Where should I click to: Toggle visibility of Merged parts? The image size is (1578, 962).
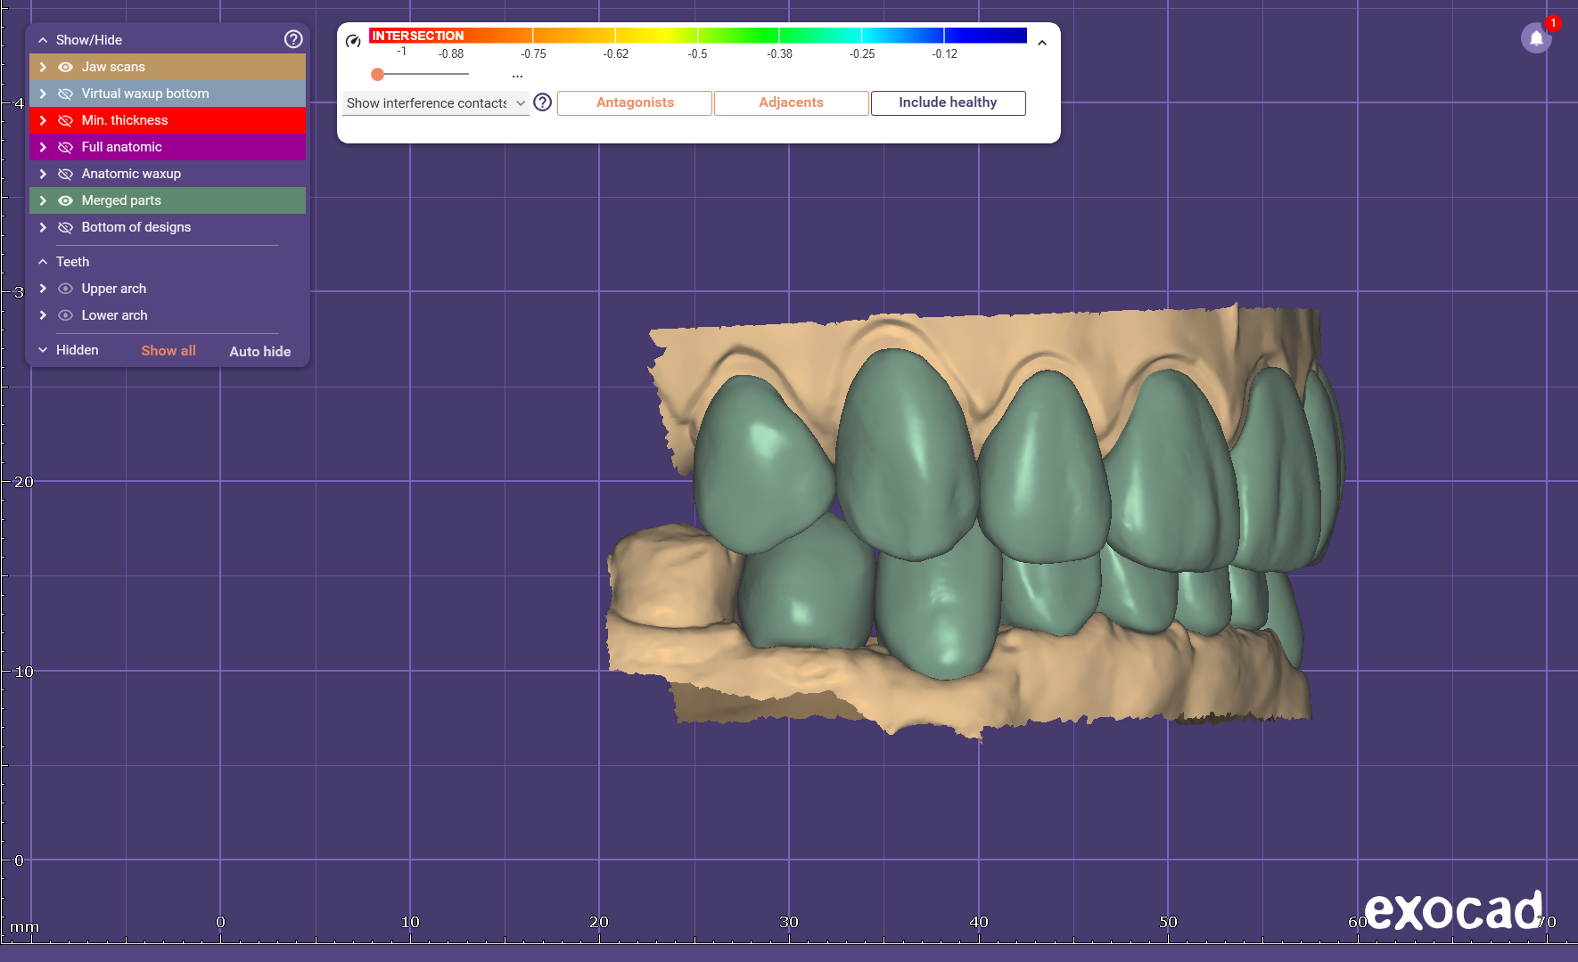pyautogui.click(x=65, y=200)
